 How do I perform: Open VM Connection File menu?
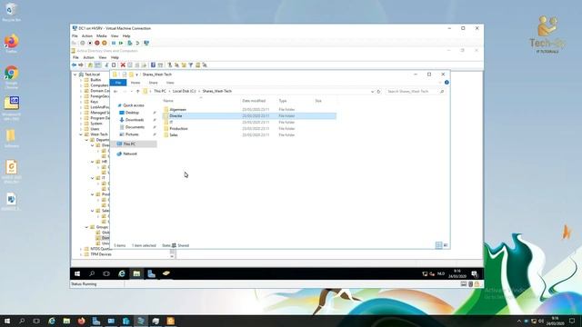[75, 36]
